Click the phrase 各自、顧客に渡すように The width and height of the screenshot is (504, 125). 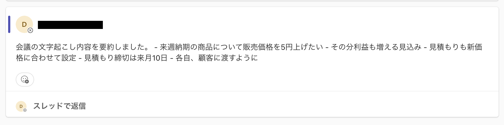tap(217, 58)
